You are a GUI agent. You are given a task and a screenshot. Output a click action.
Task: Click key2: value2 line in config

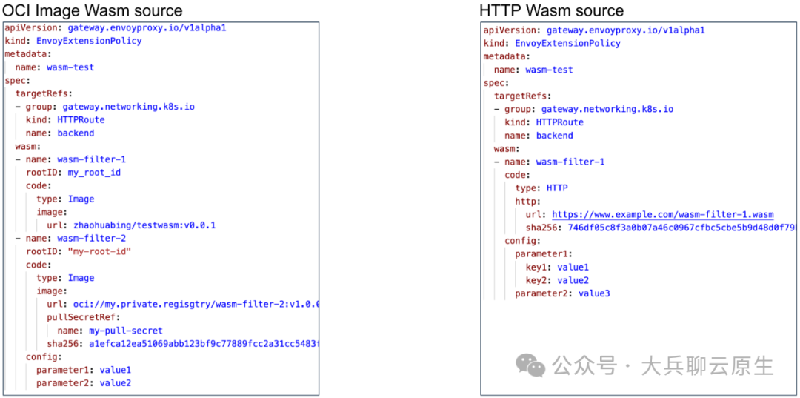pos(557,280)
